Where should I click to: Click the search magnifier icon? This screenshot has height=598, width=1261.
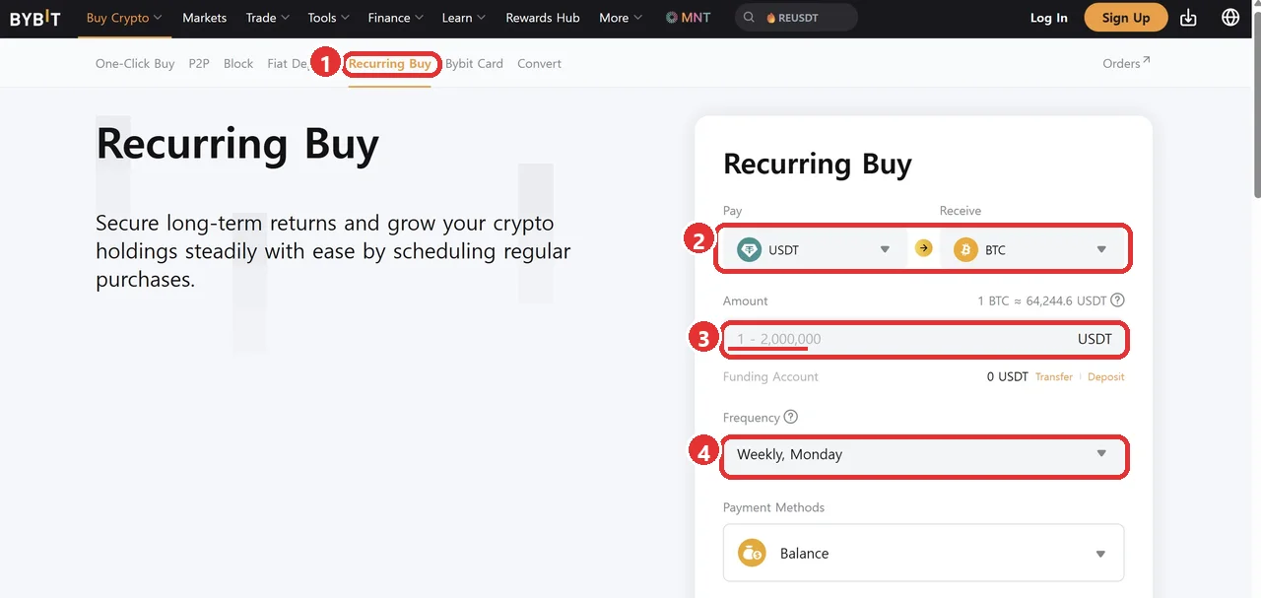pyautogui.click(x=751, y=18)
